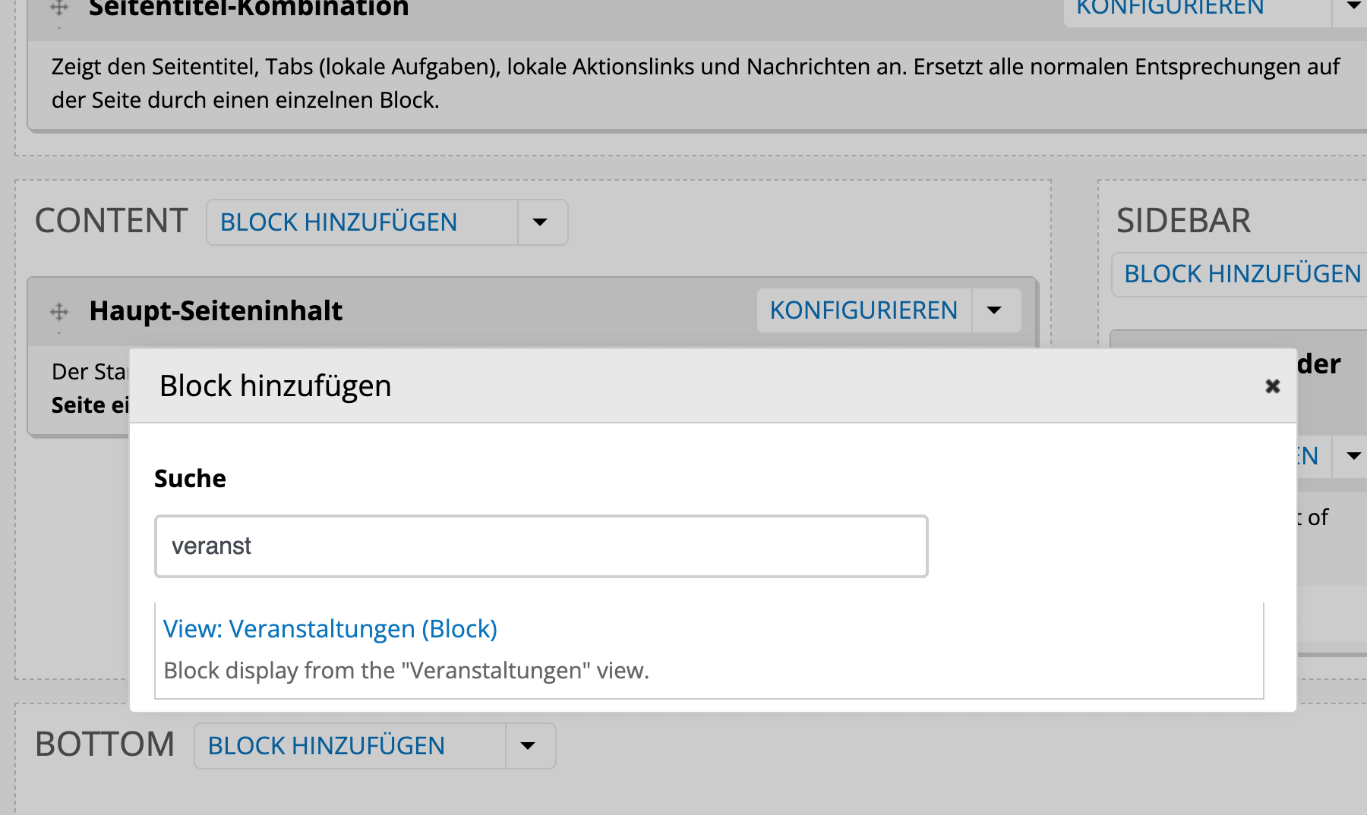Expand the sidebar block's operations dropdown arrow

[x=1353, y=456]
